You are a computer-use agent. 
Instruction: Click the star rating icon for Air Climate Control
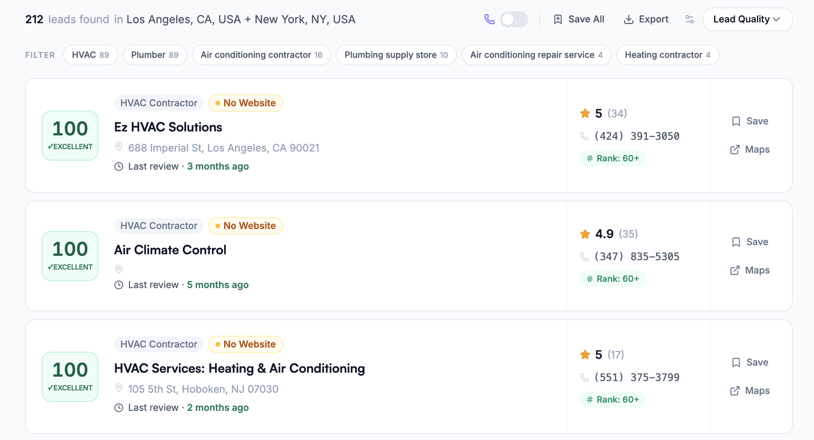coord(585,234)
